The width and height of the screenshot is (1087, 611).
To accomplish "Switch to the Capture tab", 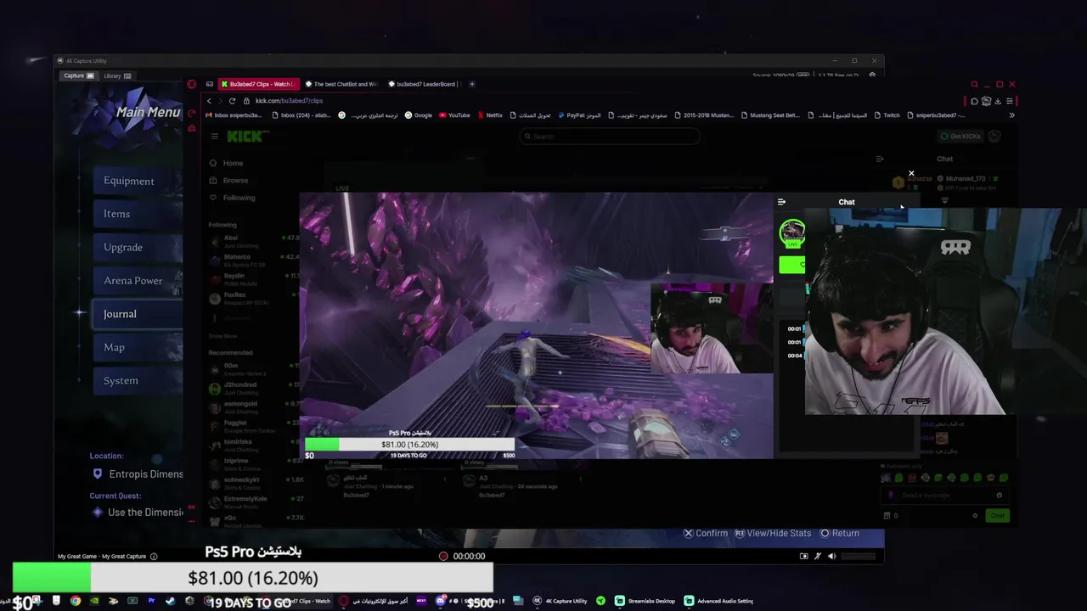I will click(x=78, y=76).
